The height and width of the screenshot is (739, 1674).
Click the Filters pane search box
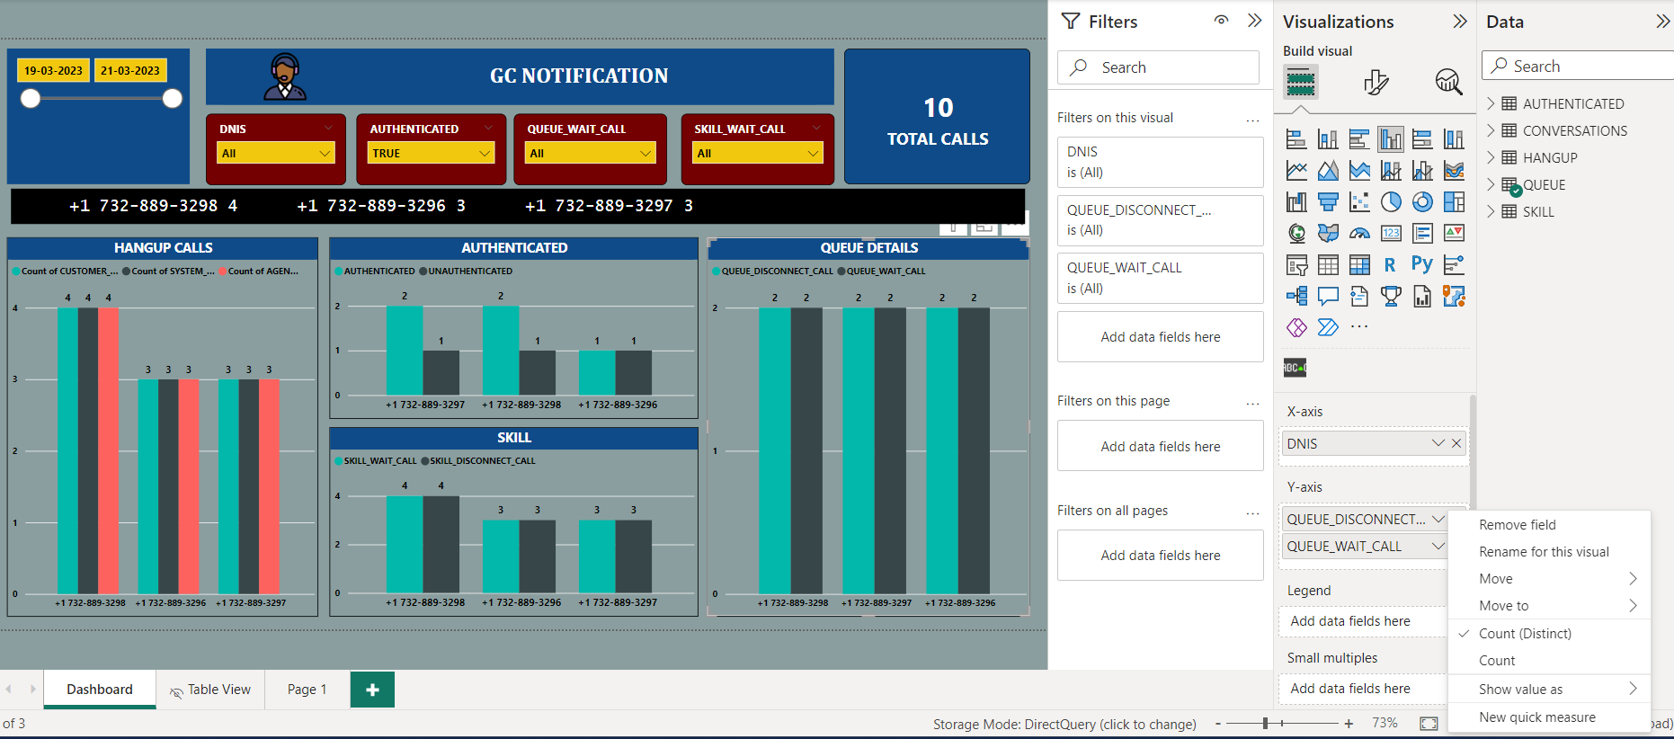[x=1160, y=67]
